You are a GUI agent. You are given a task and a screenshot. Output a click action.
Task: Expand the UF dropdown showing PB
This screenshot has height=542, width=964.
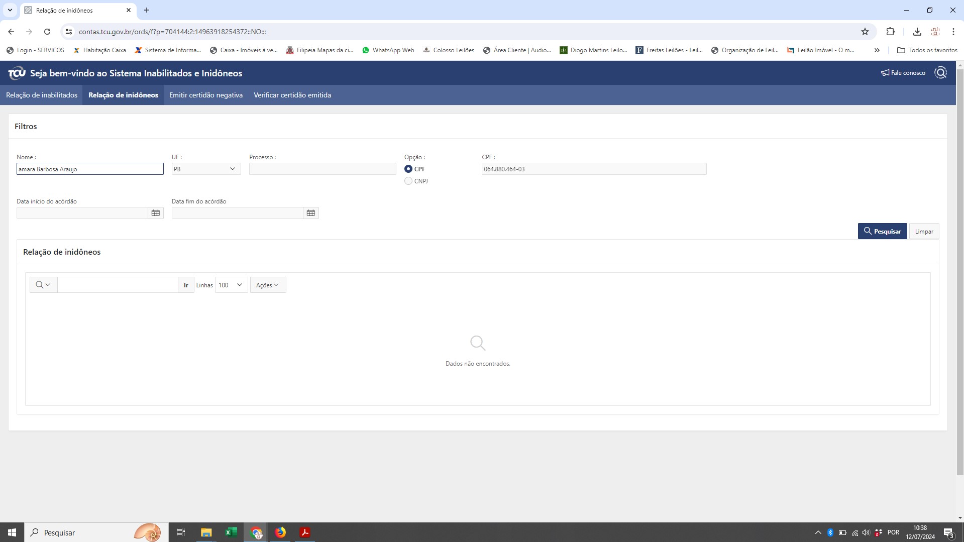pos(206,169)
